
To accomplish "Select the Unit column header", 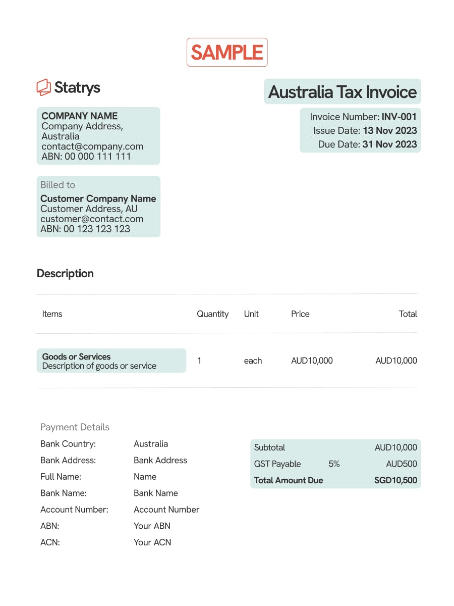I will click(251, 314).
